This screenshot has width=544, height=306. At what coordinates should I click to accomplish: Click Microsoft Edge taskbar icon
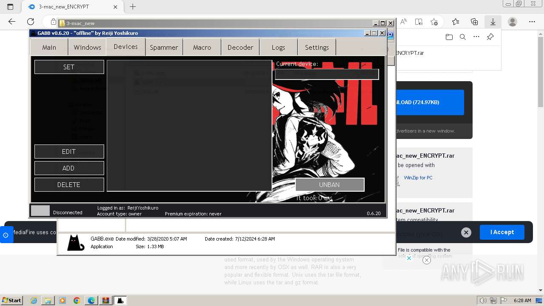click(91, 300)
